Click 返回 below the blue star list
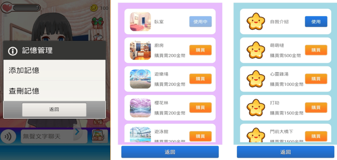337x160 pixels. 285,152
